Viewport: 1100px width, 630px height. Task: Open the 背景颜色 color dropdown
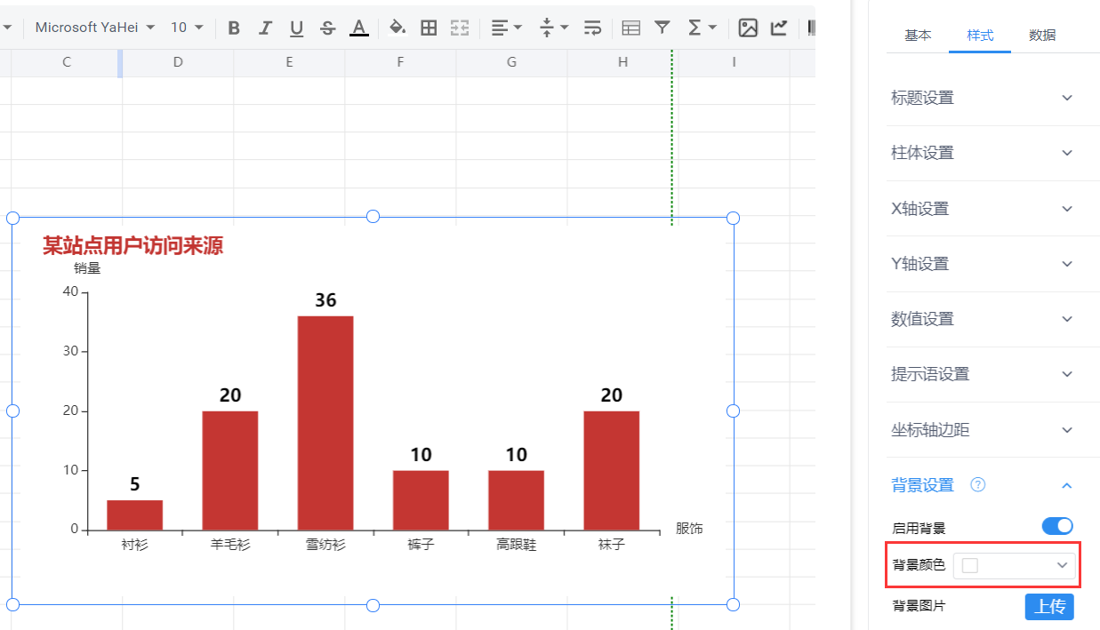(1015, 565)
